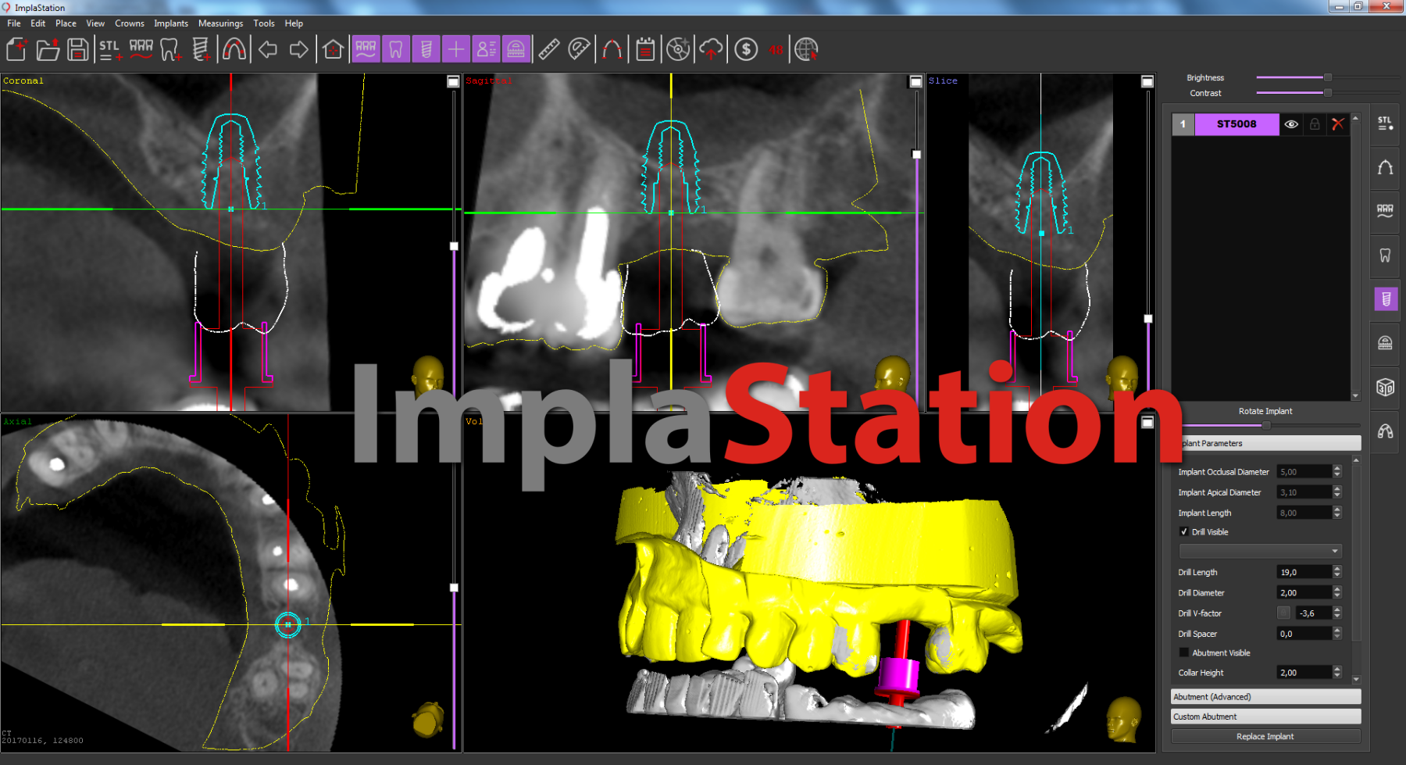Open the Crowns menu
The height and width of the screenshot is (765, 1406).
coord(130,23)
